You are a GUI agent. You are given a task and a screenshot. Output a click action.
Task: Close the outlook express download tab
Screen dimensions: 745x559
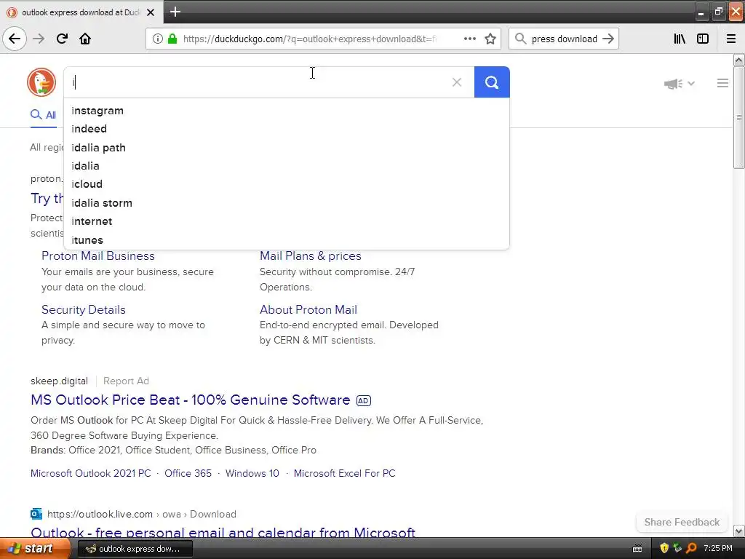151,12
